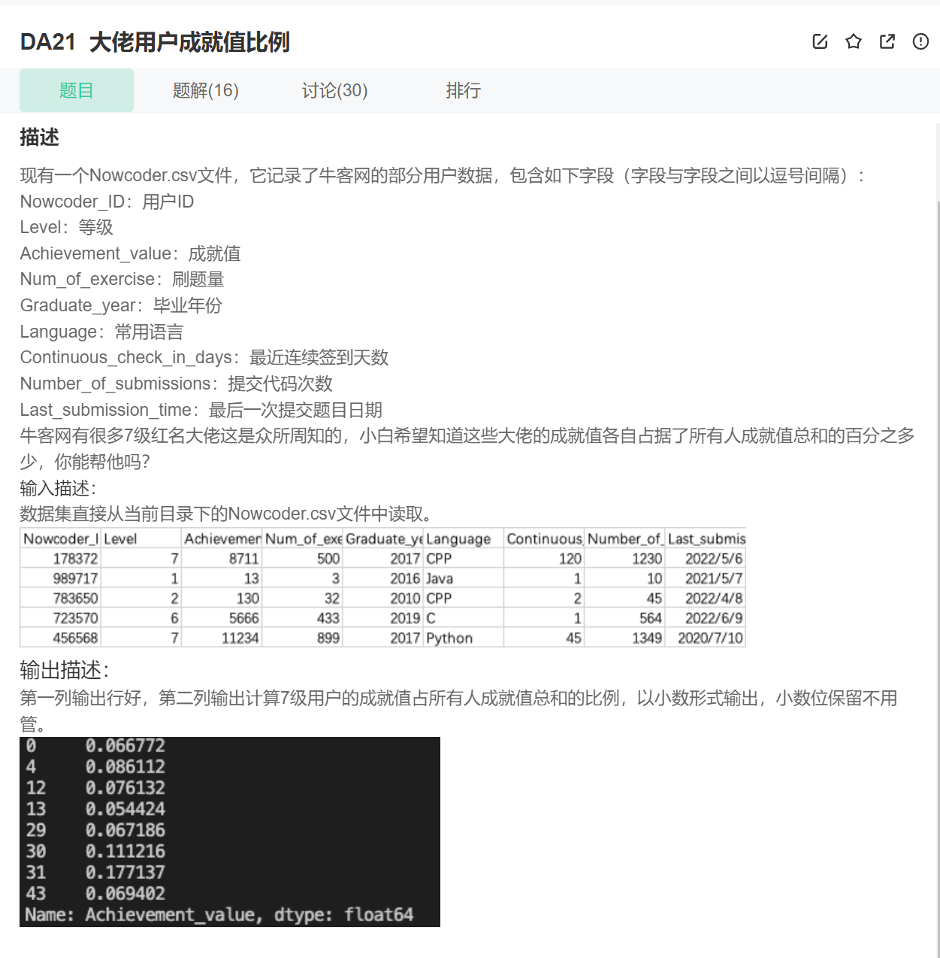Image resolution: width=940 pixels, height=958 pixels.
Task: Click the Num_of_exercise：刷题量 line
Action: [x=122, y=279]
